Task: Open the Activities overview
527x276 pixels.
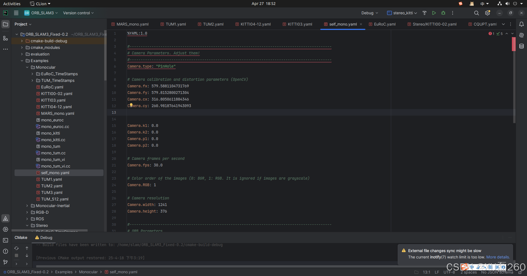Action: 12,4
